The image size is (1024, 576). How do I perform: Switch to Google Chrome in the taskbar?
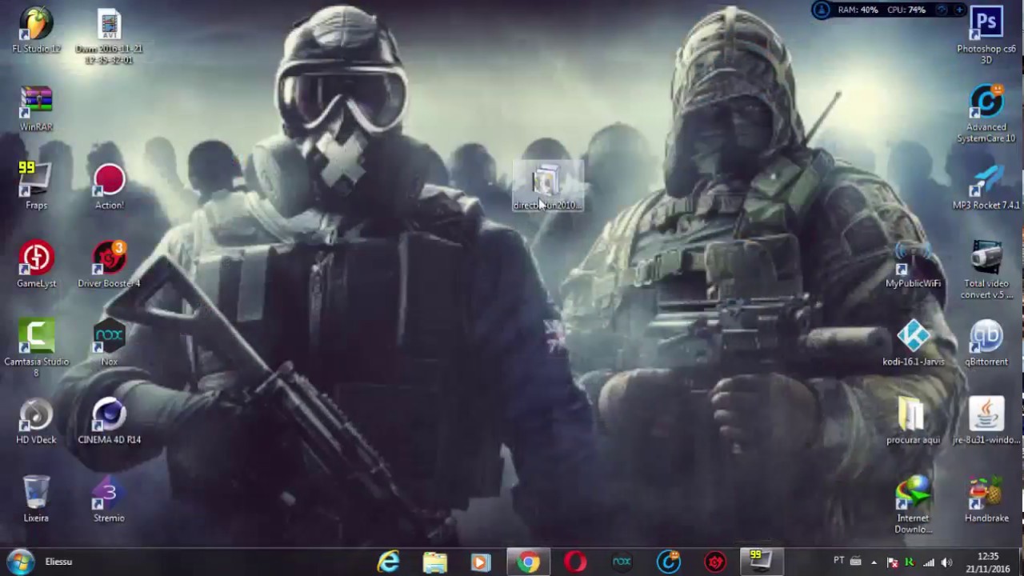point(528,562)
